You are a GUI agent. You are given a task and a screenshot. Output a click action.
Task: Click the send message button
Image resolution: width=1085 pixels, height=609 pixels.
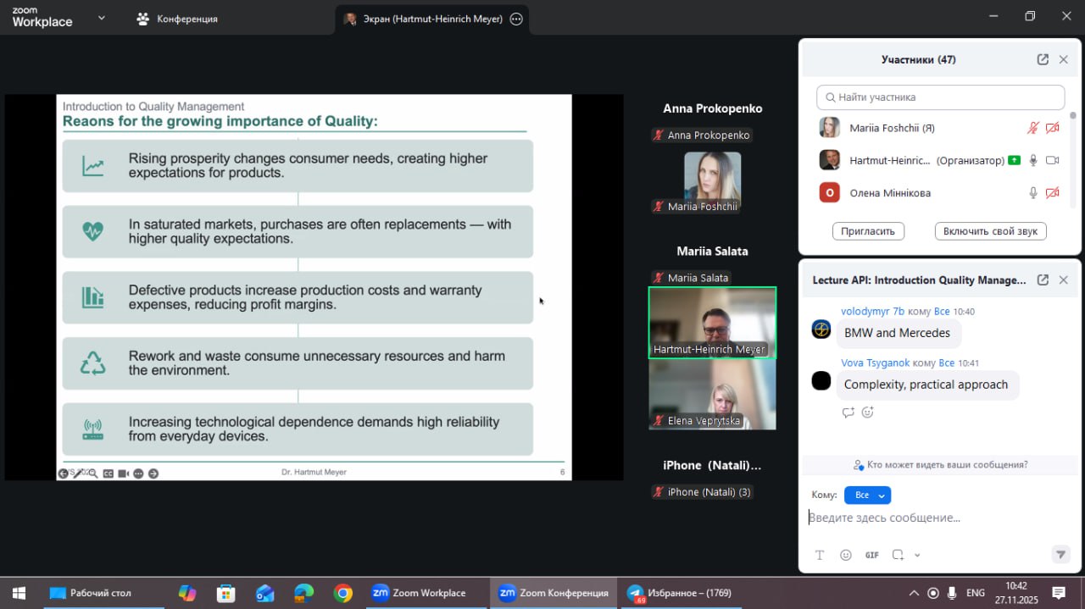coord(1060,555)
